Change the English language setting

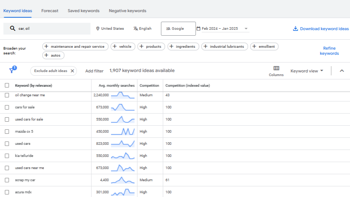[142, 29]
